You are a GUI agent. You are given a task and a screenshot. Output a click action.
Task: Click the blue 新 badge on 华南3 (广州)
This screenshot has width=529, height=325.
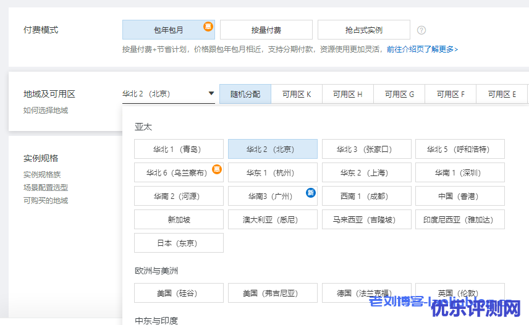point(311,193)
